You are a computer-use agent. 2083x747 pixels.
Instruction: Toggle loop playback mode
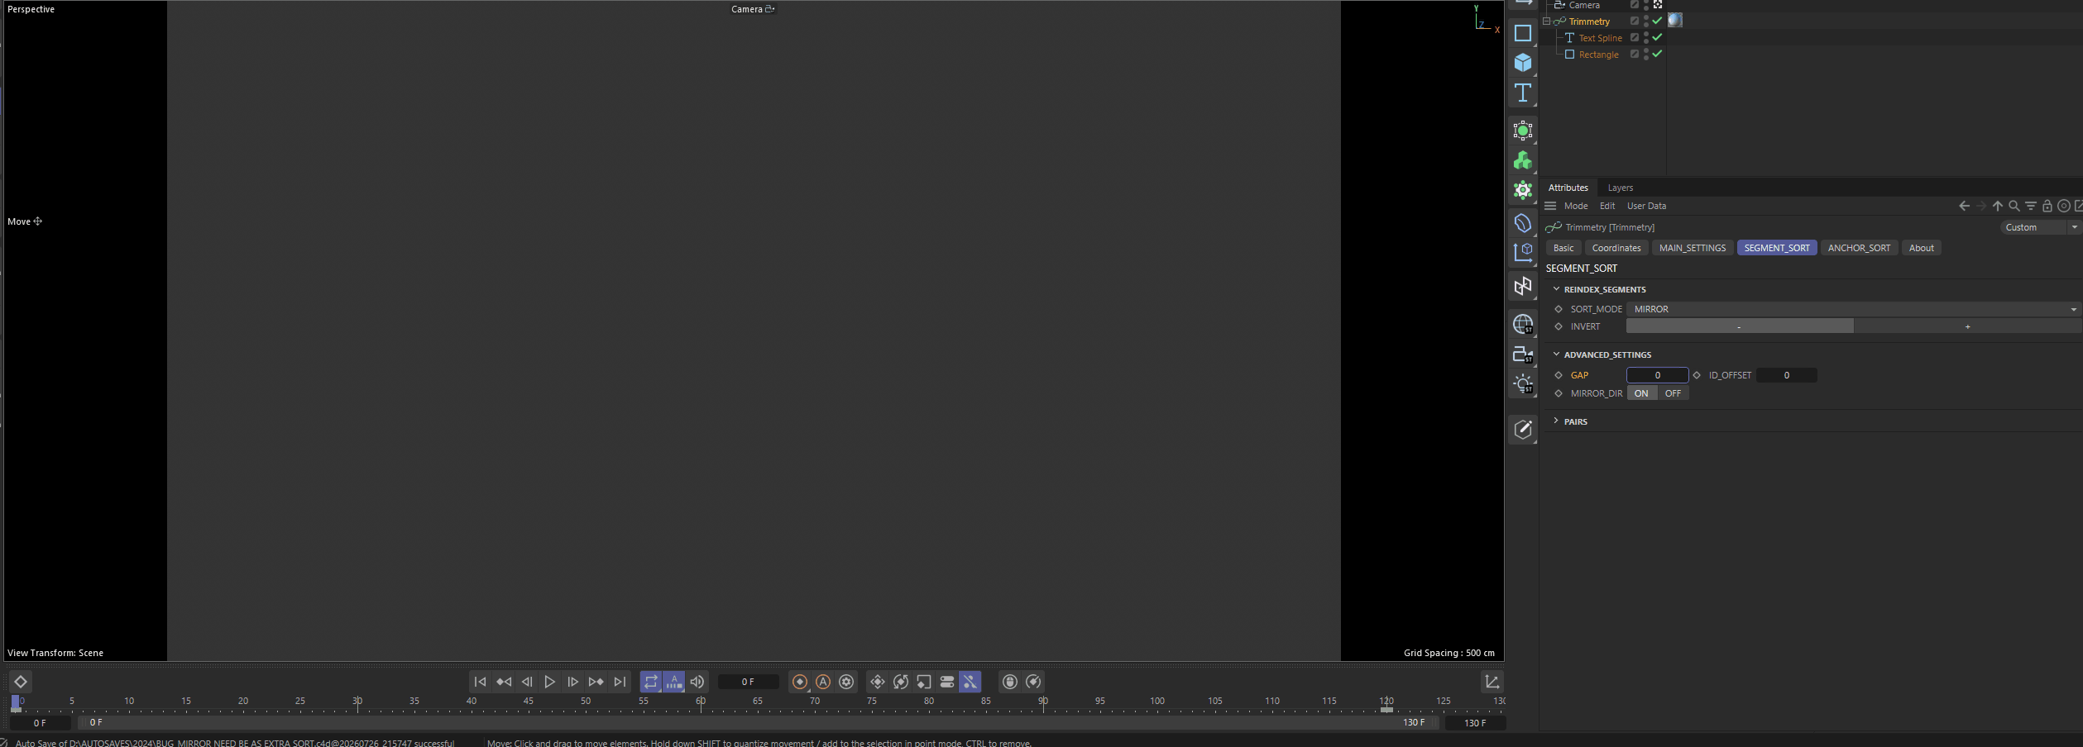click(x=651, y=682)
